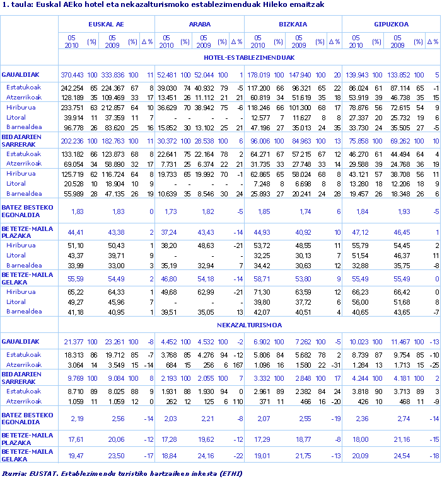Select the 139.943 Gipuzkoa overnight stays cell
The height and width of the screenshot is (479, 442).
tap(356, 75)
